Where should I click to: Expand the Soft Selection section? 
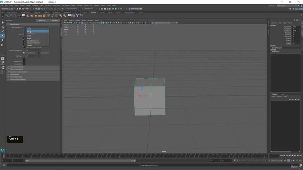pyautogui.click(x=33, y=75)
